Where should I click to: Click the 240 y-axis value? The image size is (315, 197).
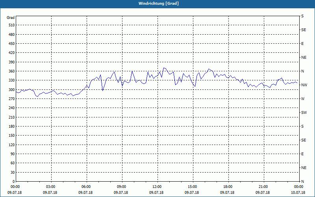[x=12, y=108]
